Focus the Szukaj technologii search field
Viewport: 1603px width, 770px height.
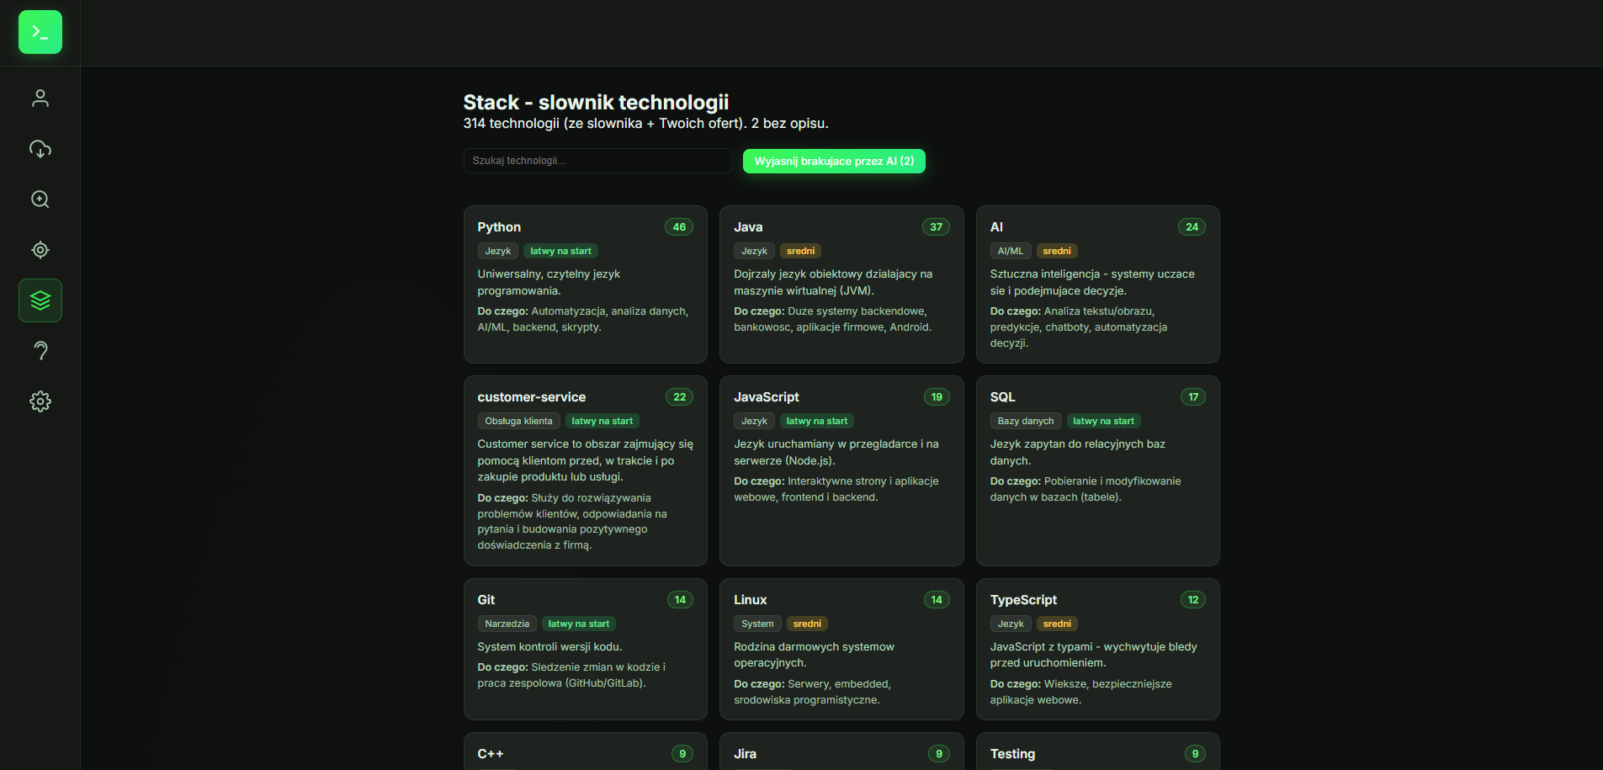pos(597,161)
